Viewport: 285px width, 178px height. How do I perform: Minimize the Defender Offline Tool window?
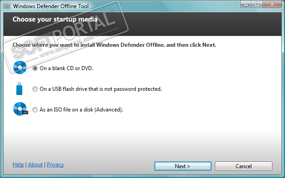coord(246,4)
